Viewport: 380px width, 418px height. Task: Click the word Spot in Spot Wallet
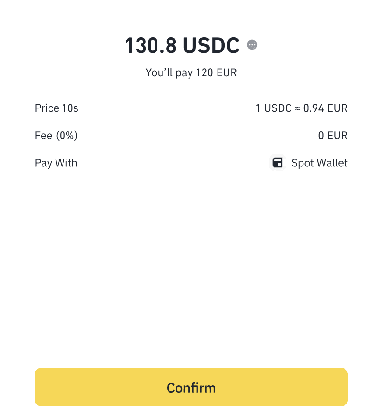pos(303,163)
